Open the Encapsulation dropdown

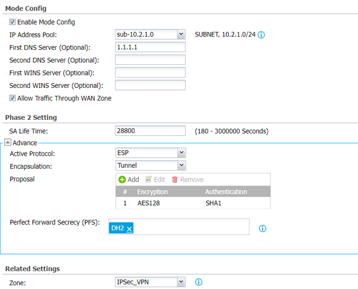[181, 165]
